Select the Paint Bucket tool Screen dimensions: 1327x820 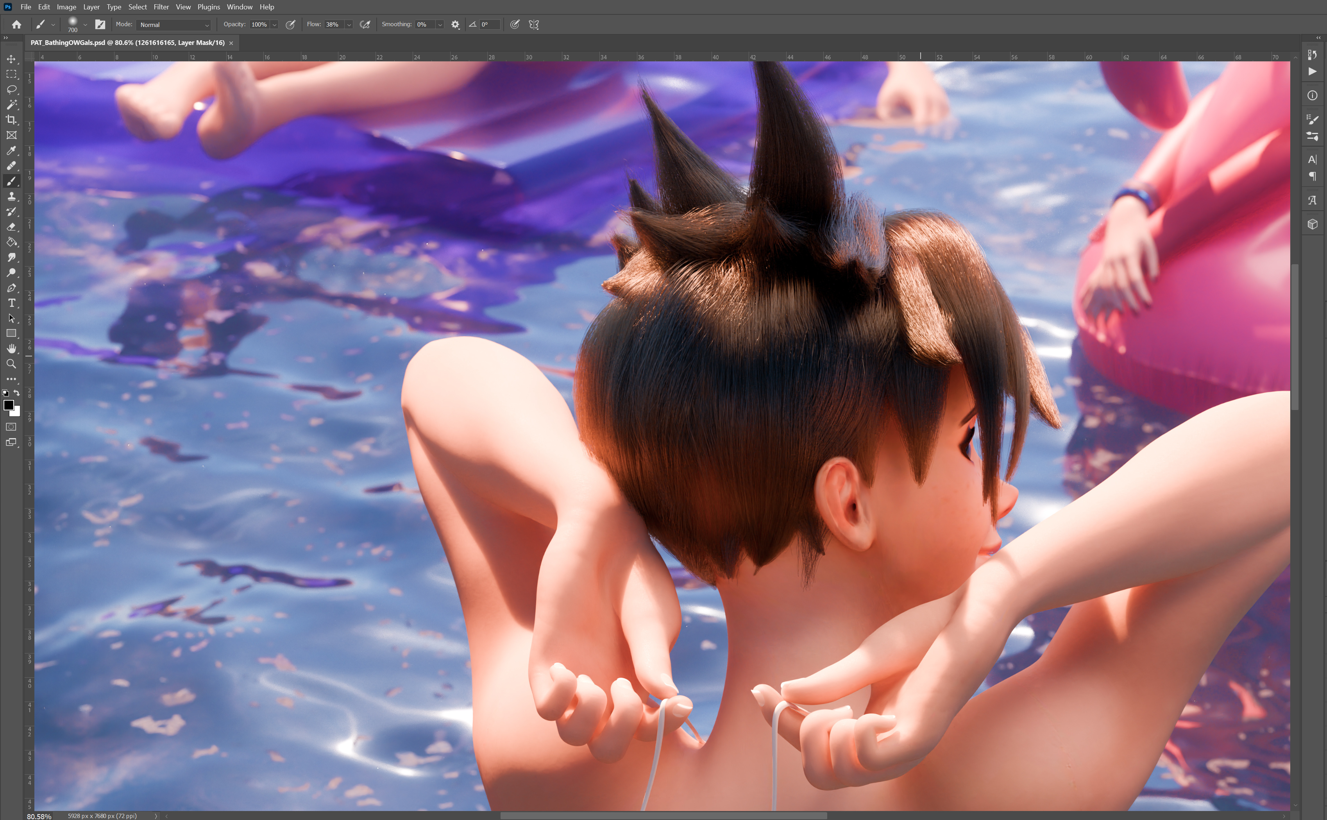(11, 242)
